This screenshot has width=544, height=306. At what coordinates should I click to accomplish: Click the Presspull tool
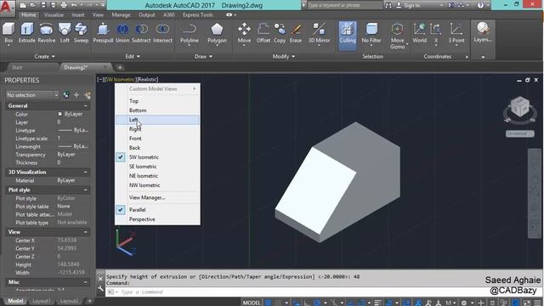click(103, 33)
